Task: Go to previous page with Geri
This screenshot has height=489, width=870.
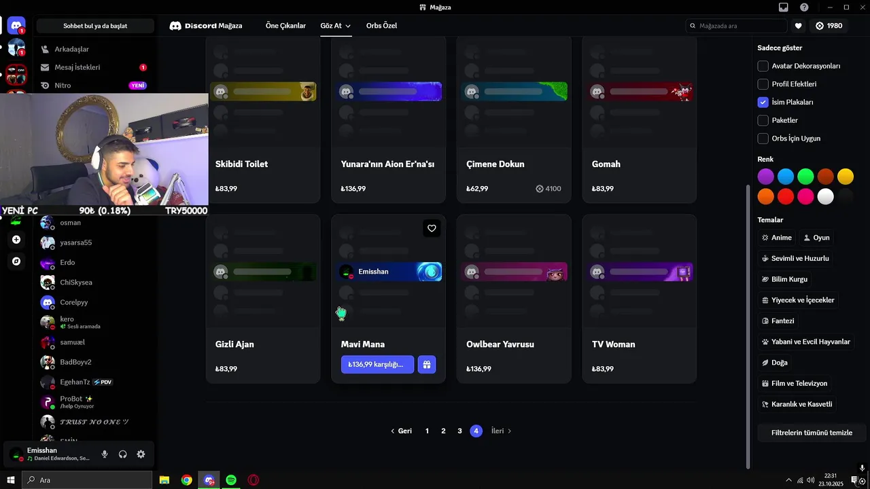Action: point(401,431)
